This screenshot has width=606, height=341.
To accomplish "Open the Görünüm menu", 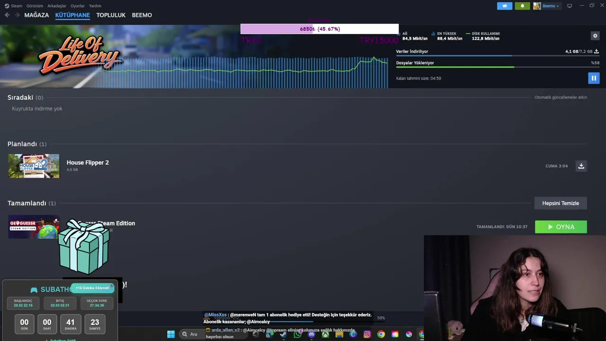I will tap(35, 6).
